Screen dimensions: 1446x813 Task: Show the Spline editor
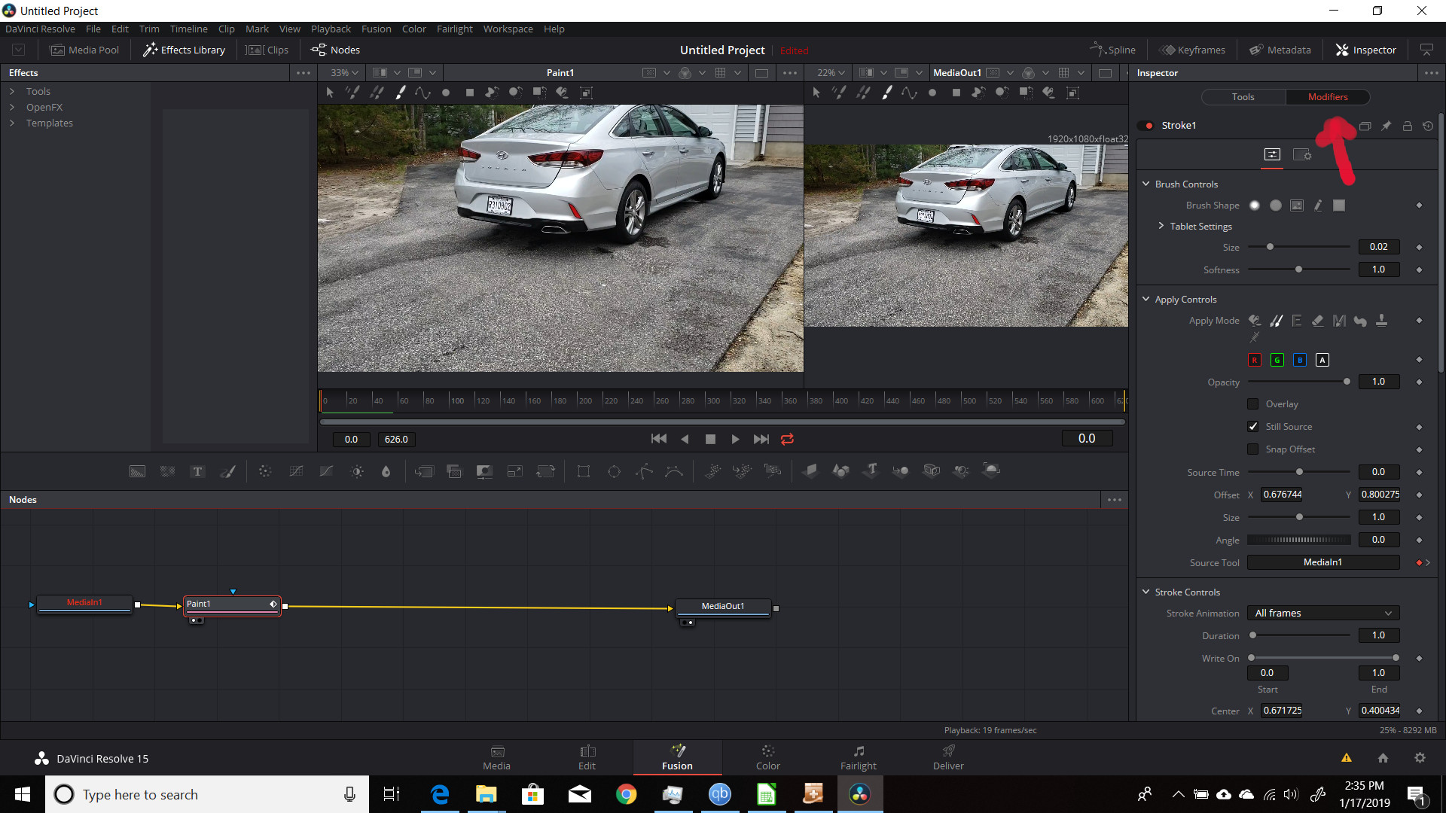pos(1113,50)
